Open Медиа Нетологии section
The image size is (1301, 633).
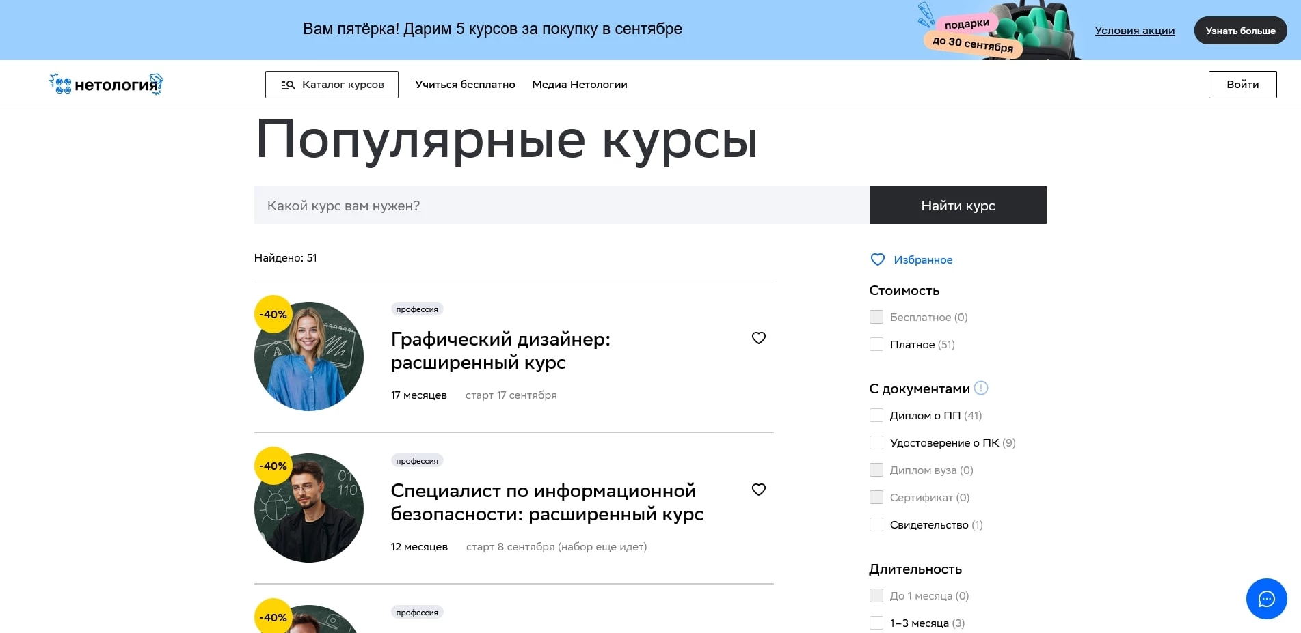[579, 85]
